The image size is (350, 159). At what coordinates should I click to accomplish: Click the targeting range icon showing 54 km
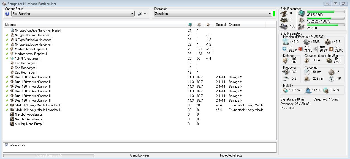pyautogui.click(x=307, y=72)
